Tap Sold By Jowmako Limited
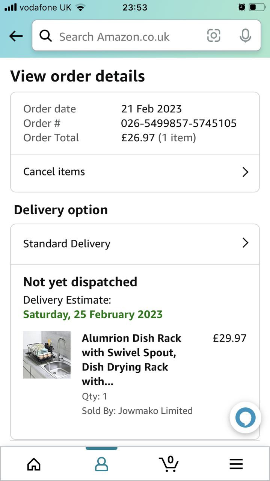 click(x=137, y=411)
